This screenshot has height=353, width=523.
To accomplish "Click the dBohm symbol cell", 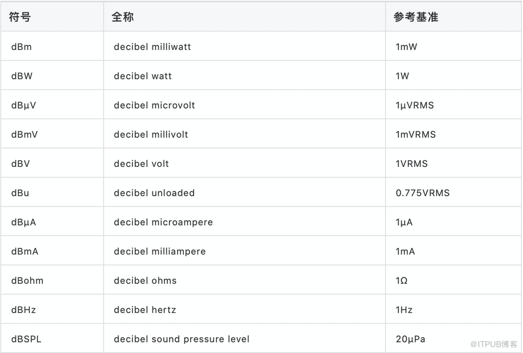I will pos(27,281).
